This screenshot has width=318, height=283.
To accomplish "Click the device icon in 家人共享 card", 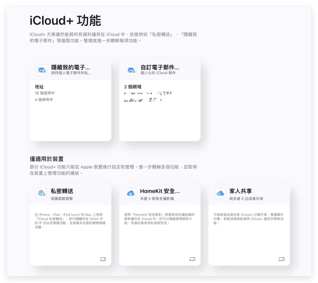I will 282,259.
